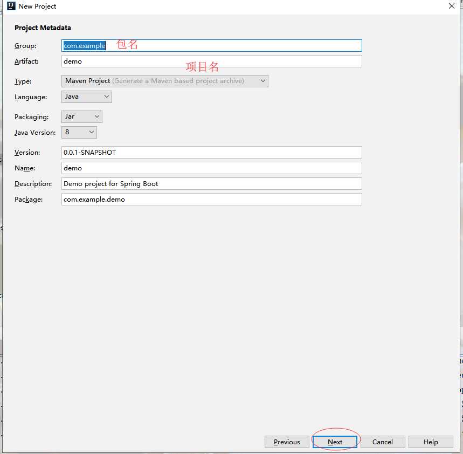Click the Java Version label

[35, 133]
